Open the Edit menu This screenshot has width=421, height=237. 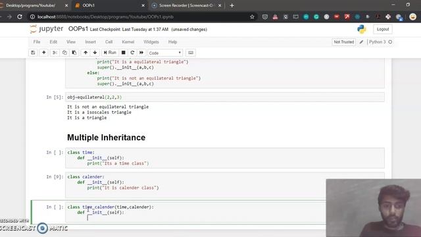point(53,42)
